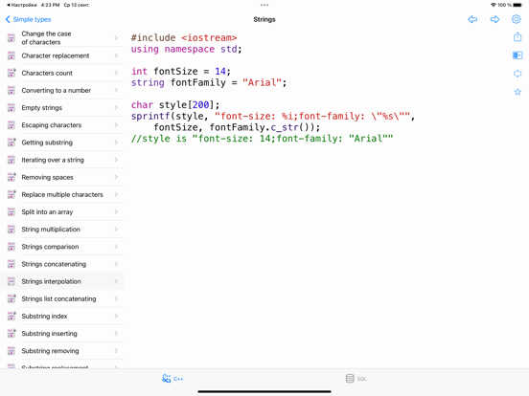Tap snippet icon beside Strings list concatenating
The width and height of the screenshot is (529, 396).
pos(11,298)
